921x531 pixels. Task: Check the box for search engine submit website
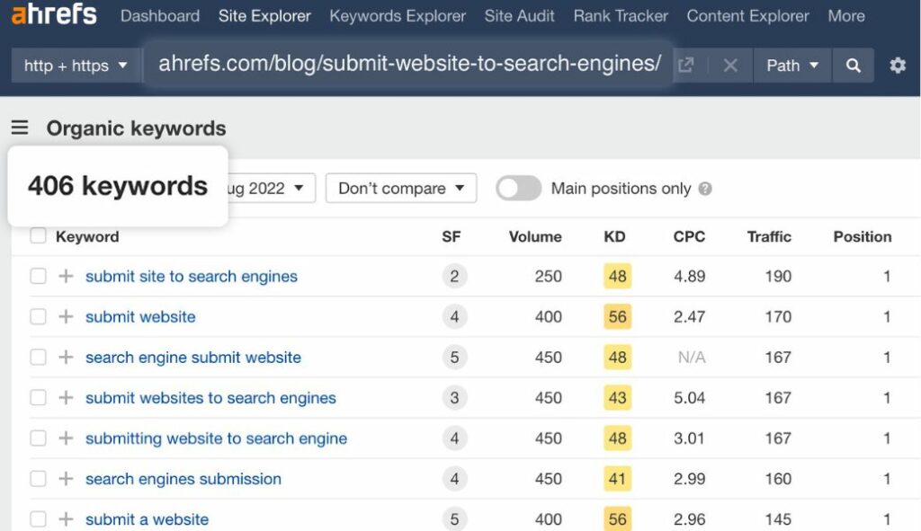pos(38,357)
